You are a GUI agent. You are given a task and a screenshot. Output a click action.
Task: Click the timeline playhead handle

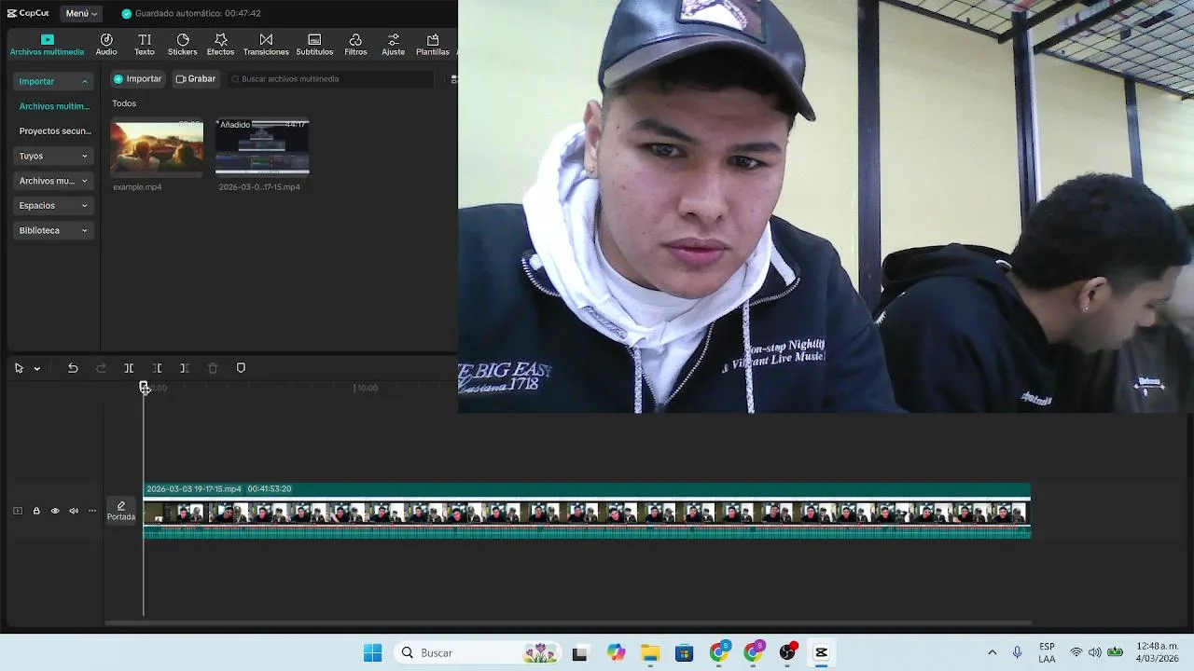pos(144,387)
